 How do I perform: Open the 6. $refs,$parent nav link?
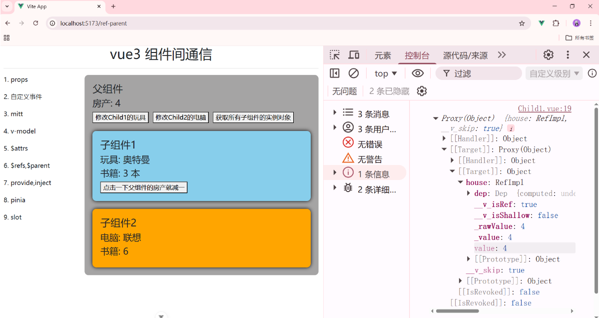point(27,165)
